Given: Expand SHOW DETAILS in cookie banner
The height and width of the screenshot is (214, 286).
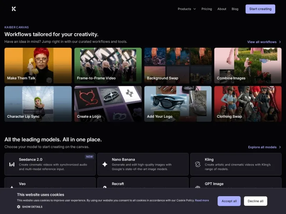Looking at the screenshot, I should (x=32, y=207).
